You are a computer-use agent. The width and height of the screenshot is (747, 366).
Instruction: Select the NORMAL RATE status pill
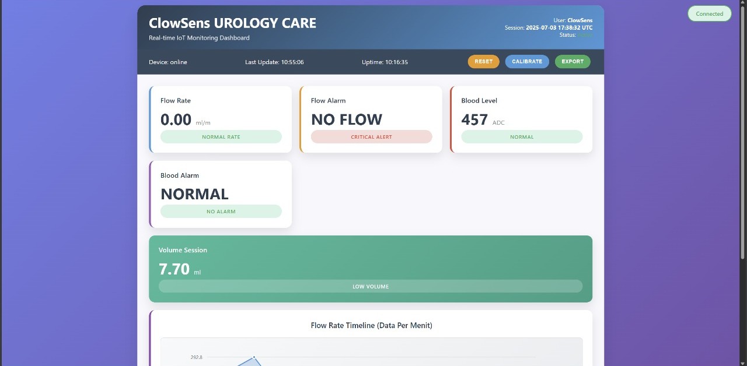[221, 137]
